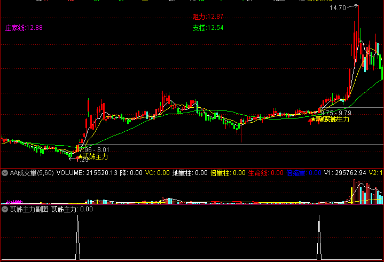Click the 倍缩量: 0.00 blue label
The height and width of the screenshot is (262, 384).
point(304,173)
